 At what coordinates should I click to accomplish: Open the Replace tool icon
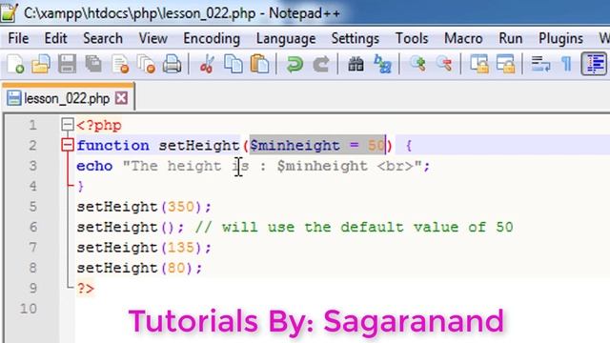pos(382,64)
